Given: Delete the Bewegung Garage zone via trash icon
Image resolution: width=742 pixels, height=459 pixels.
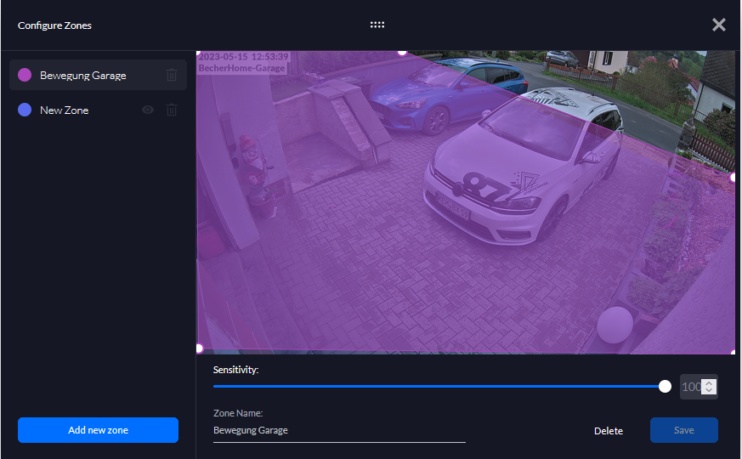Looking at the screenshot, I should pyautogui.click(x=172, y=75).
